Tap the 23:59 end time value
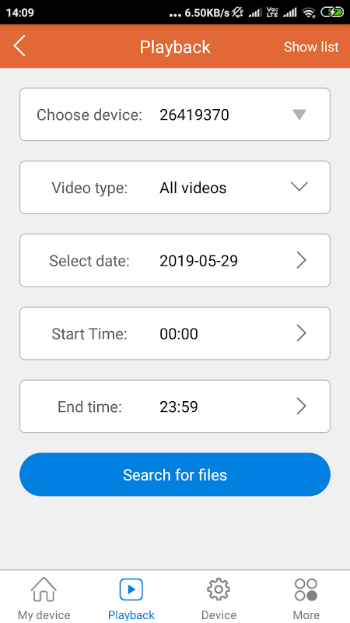The height and width of the screenshot is (623, 350). 179,407
